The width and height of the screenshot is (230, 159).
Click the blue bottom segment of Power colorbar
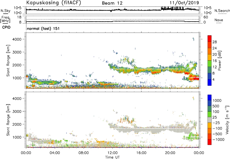pyautogui.click(x=210, y=83)
